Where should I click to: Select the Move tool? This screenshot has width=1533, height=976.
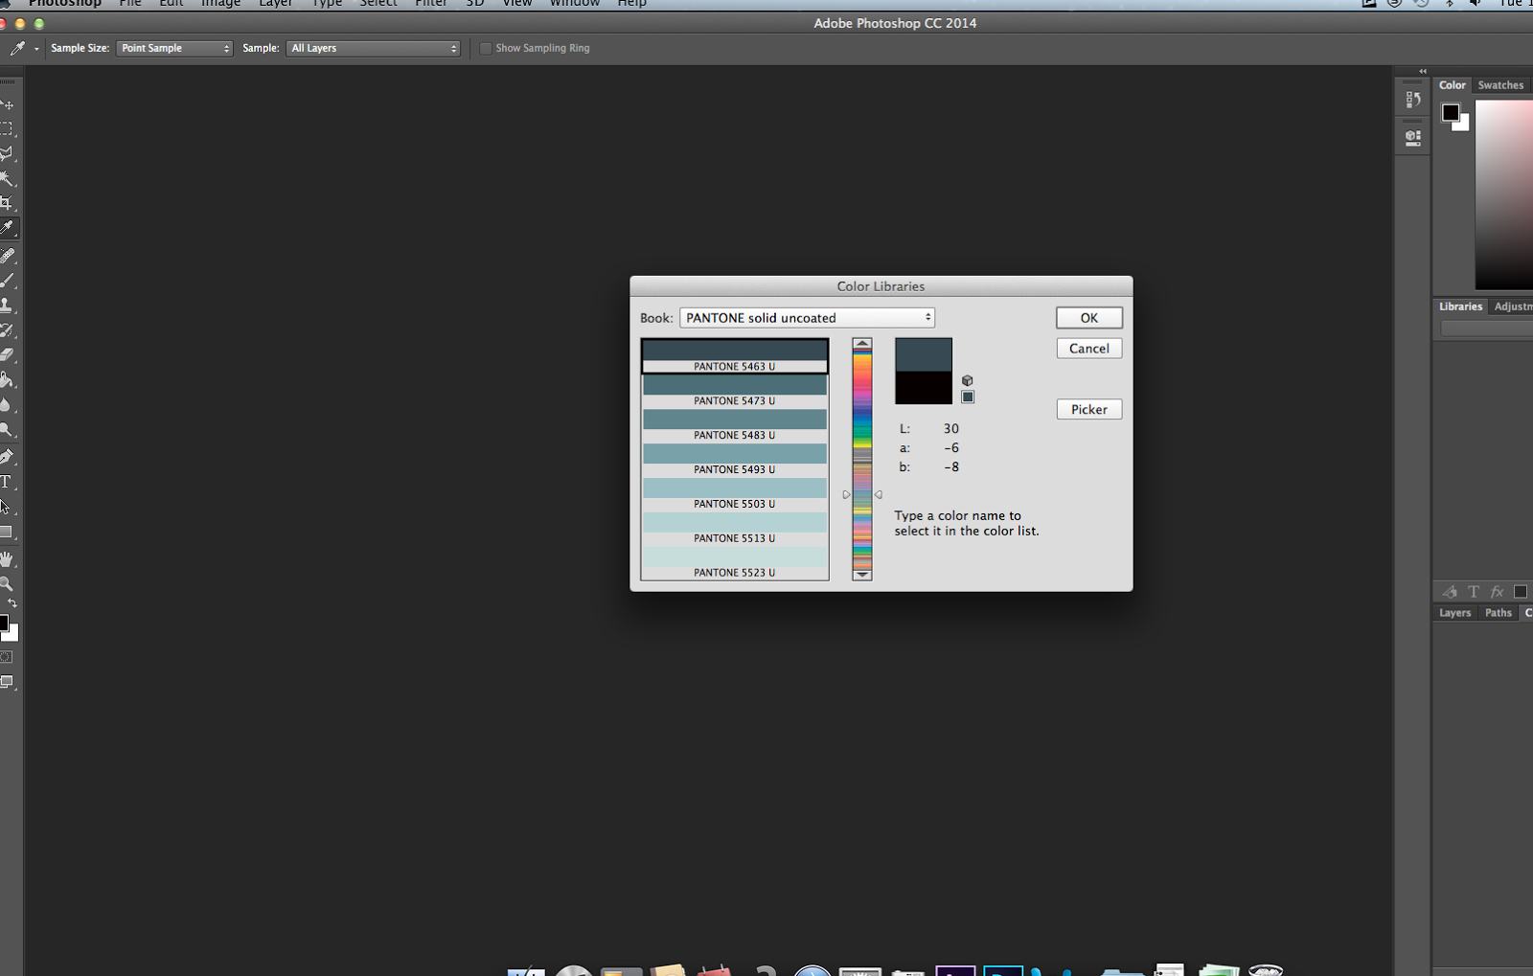(8, 104)
